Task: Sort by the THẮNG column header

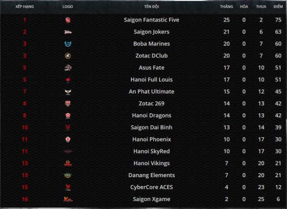Action: (x=226, y=7)
